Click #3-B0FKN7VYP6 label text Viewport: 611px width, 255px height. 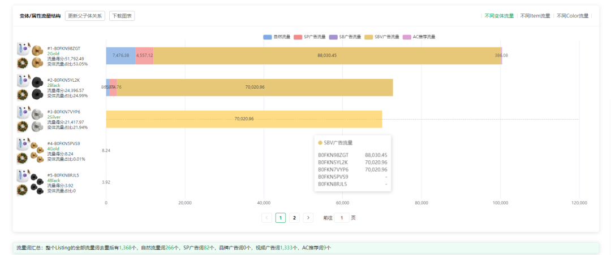pyautogui.click(x=64, y=112)
